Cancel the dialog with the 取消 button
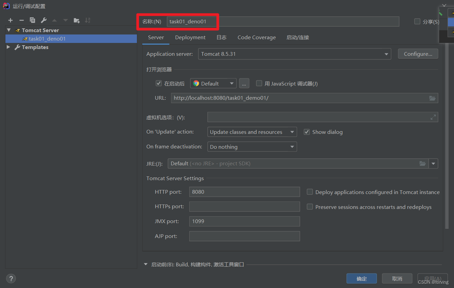454x288 pixels. pos(397,279)
